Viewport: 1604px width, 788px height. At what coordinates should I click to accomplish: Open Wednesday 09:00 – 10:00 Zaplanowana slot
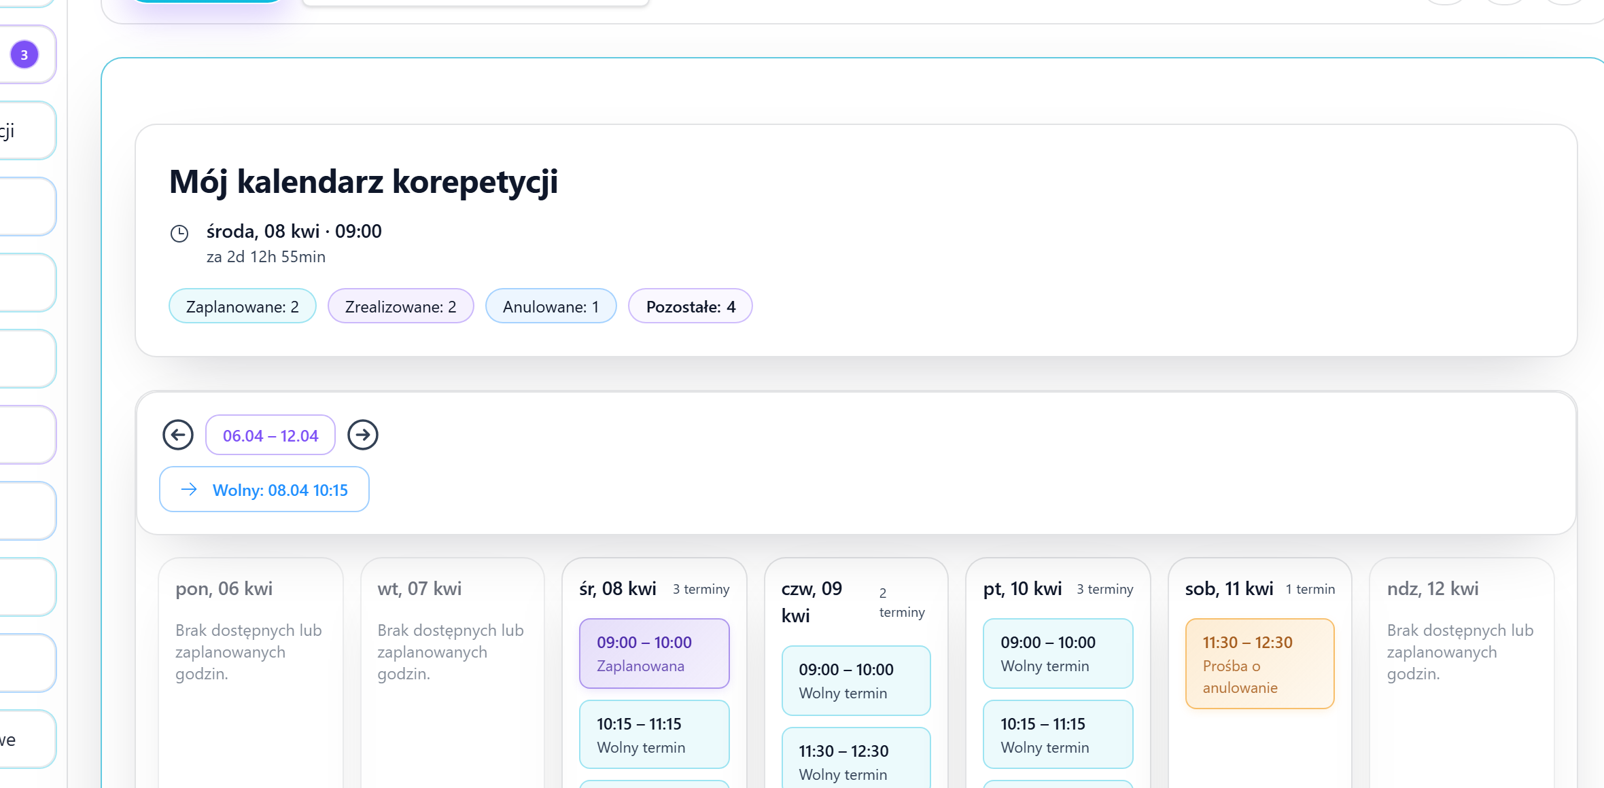[655, 653]
